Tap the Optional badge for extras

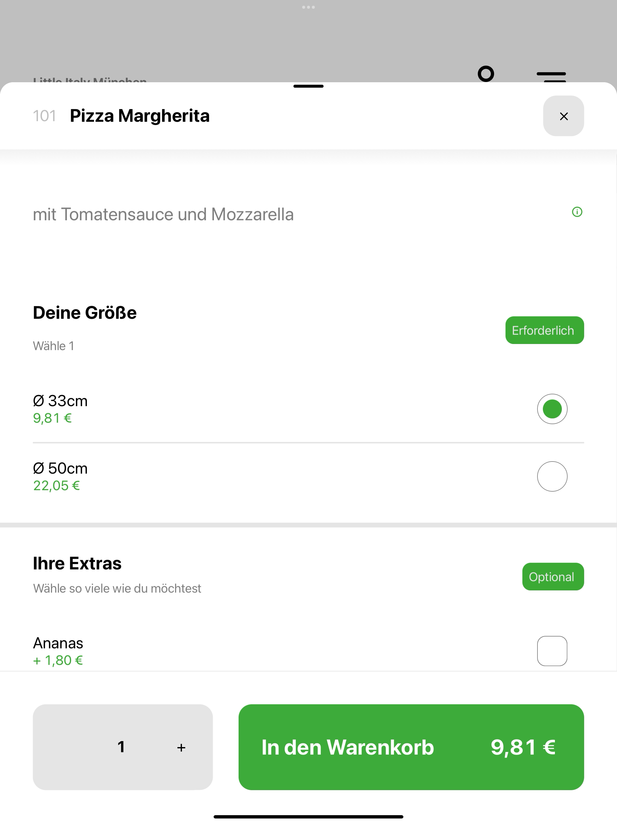(553, 577)
